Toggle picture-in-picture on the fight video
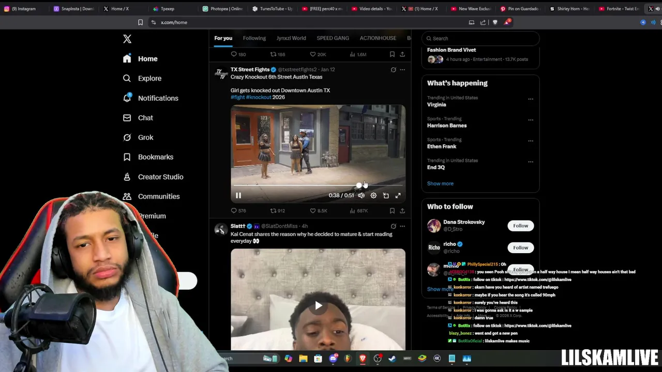Screen dimensions: 662x372 pyautogui.click(x=386, y=195)
